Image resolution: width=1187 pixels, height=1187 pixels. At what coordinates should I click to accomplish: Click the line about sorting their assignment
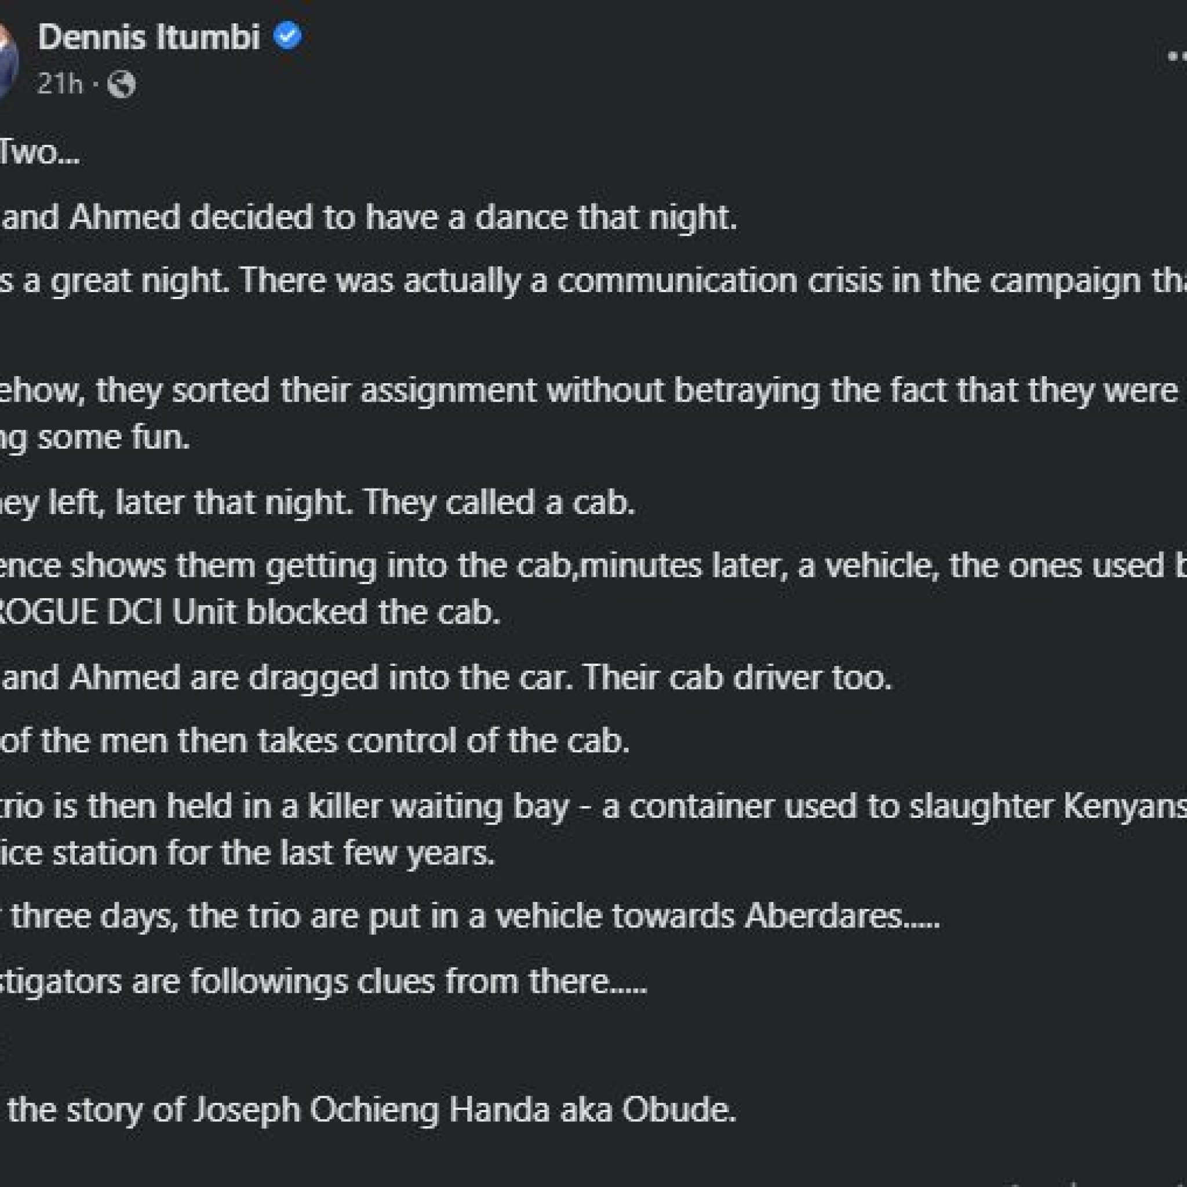pyautogui.click(x=593, y=391)
